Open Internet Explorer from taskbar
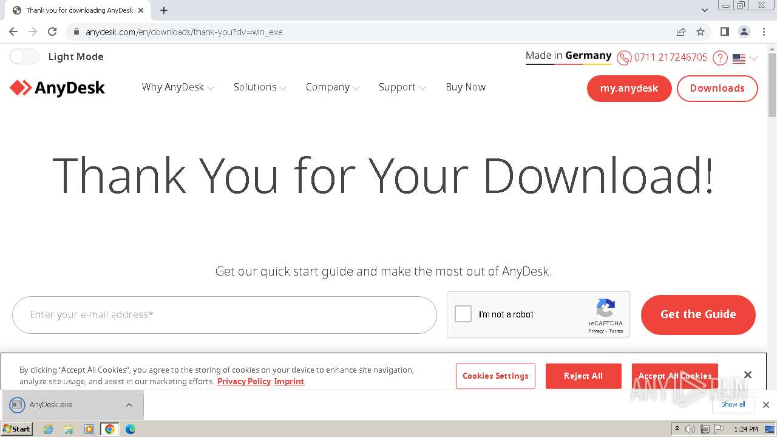The width and height of the screenshot is (777, 437). click(x=49, y=429)
